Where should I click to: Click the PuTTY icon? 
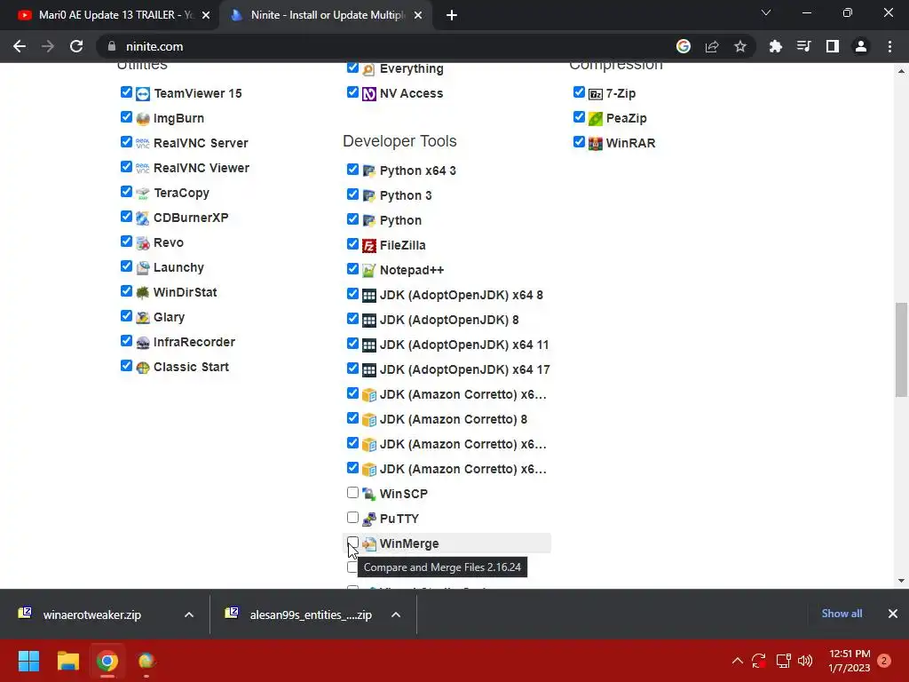368,519
